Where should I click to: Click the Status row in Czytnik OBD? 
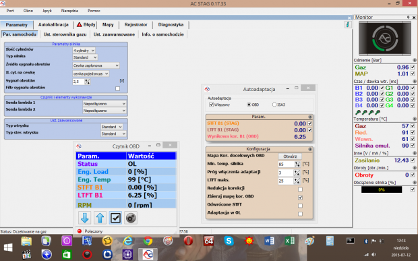tap(126, 164)
